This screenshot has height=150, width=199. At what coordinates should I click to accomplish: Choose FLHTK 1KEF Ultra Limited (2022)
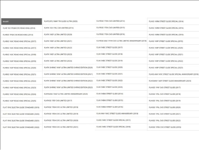click(58, 48)
